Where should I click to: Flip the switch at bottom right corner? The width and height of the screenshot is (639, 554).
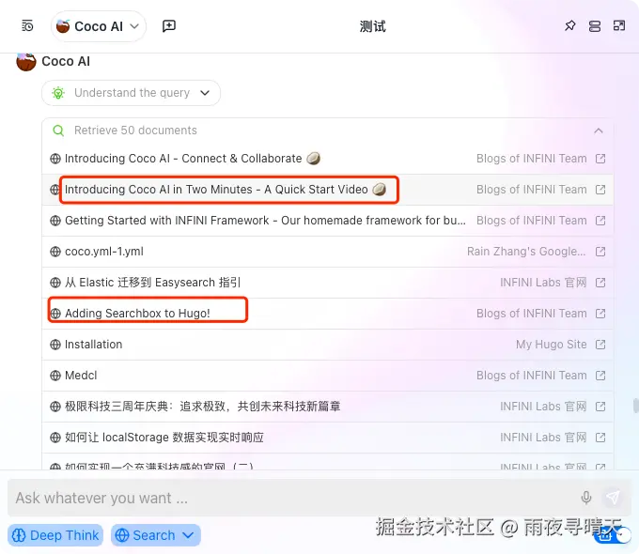(613, 534)
